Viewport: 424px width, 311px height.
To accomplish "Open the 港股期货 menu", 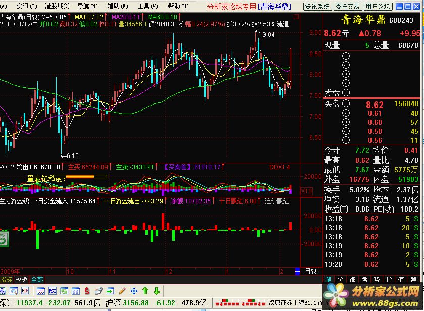I will tap(57, 6).
